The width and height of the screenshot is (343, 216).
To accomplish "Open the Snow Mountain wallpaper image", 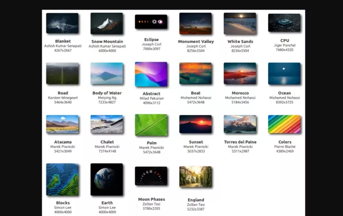I will click(107, 23).
